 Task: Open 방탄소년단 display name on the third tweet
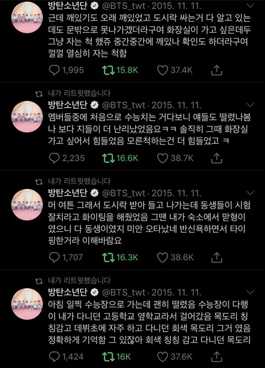tap(68, 193)
